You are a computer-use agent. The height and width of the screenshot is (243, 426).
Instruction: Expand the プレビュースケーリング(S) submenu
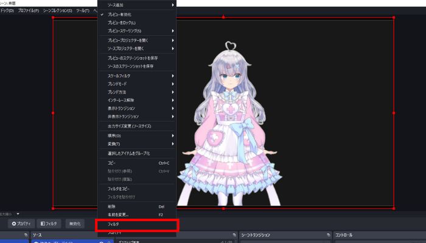[137, 31]
